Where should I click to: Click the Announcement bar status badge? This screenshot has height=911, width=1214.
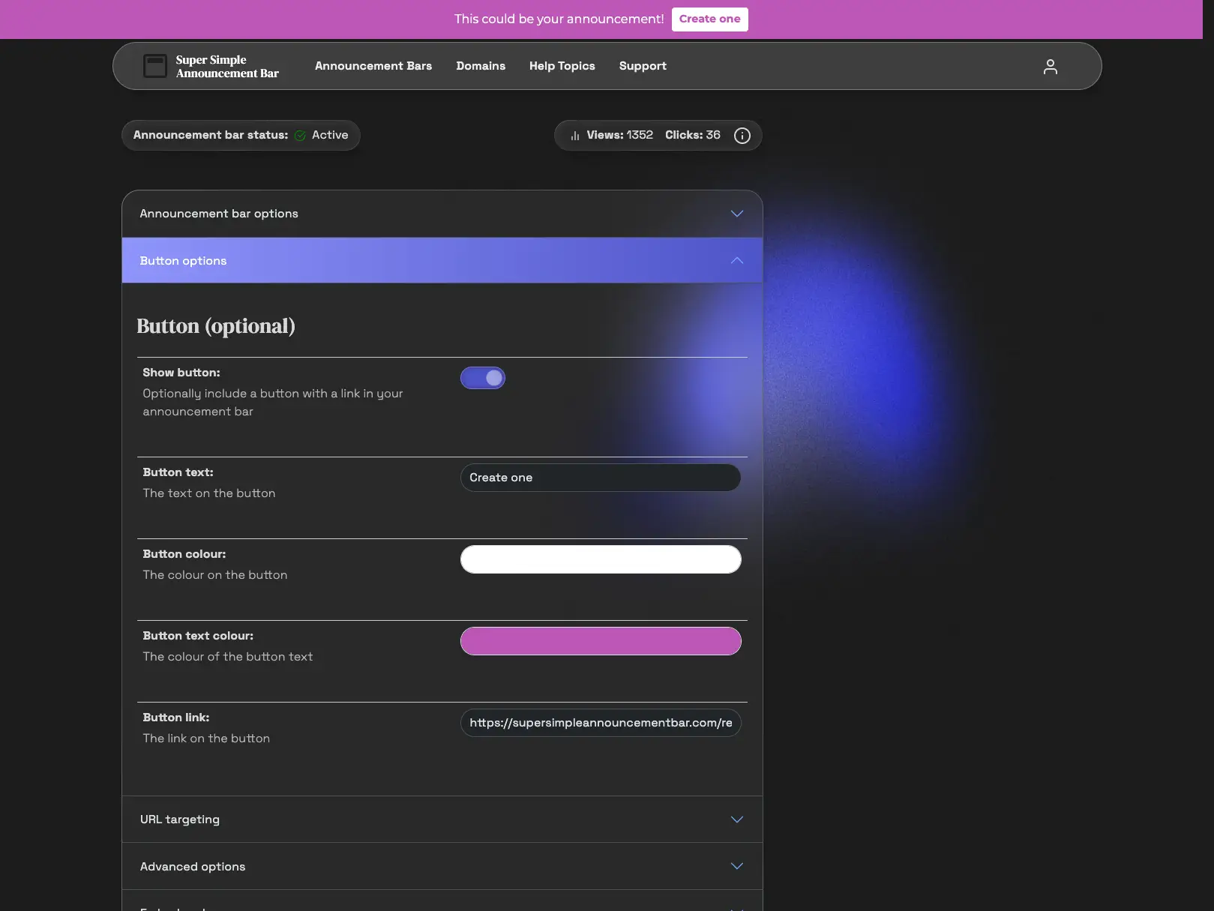click(x=241, y=135)
